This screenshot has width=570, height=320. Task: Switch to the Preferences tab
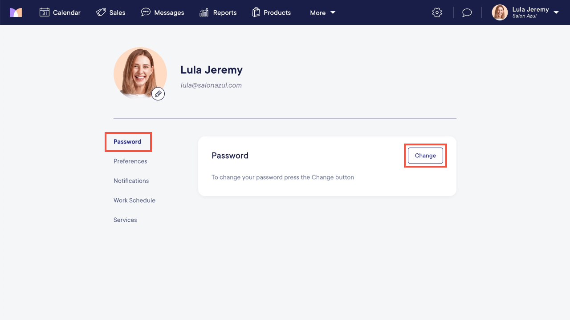[x=130, y=161]
